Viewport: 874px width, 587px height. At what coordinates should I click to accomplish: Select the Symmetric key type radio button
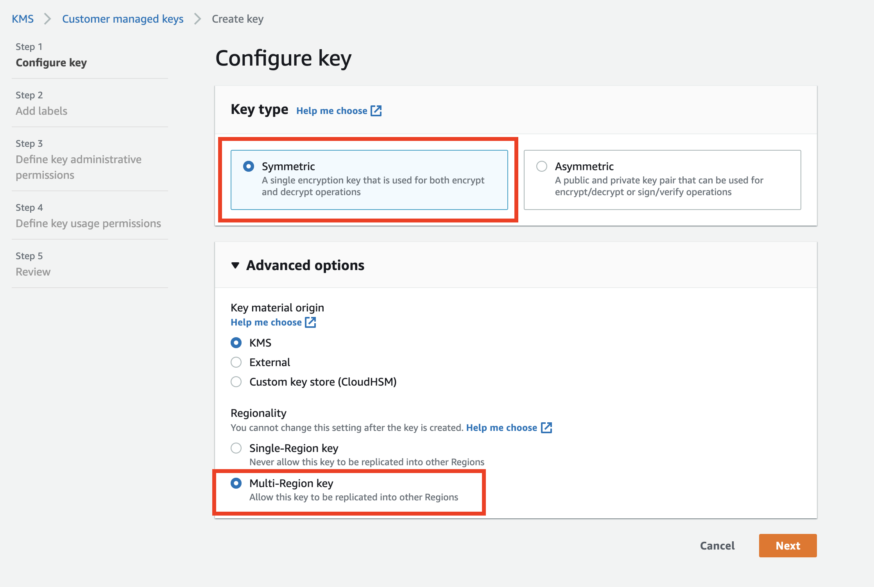[x=248, y=166]
